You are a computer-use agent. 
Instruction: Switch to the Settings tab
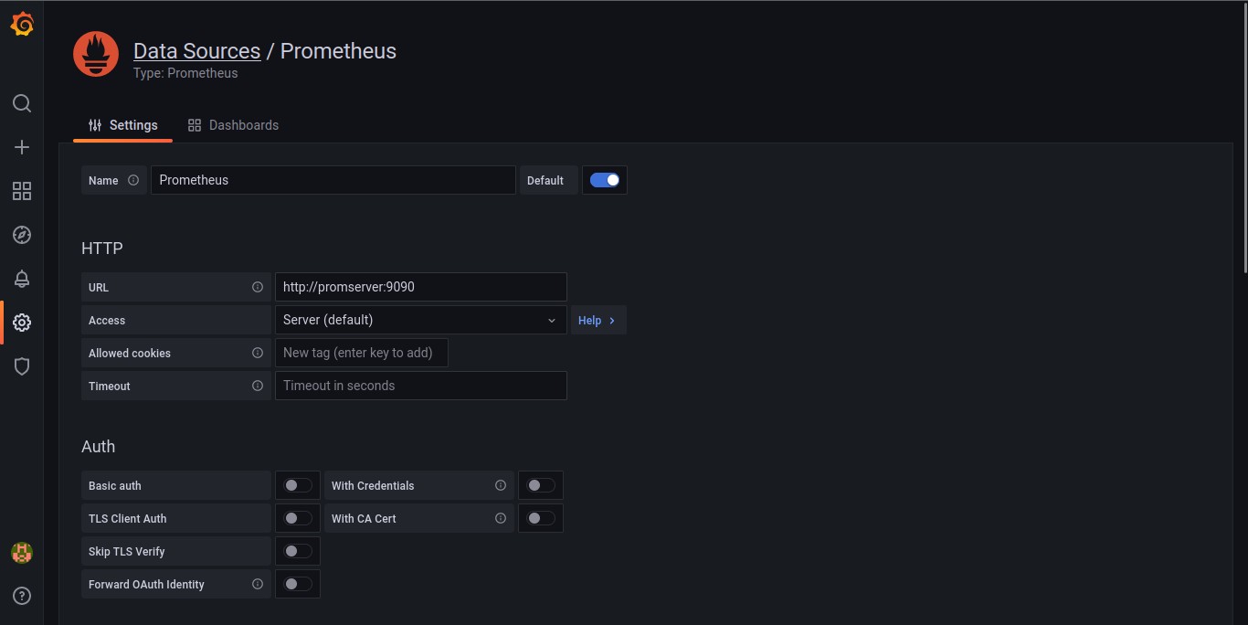[123, 125]
